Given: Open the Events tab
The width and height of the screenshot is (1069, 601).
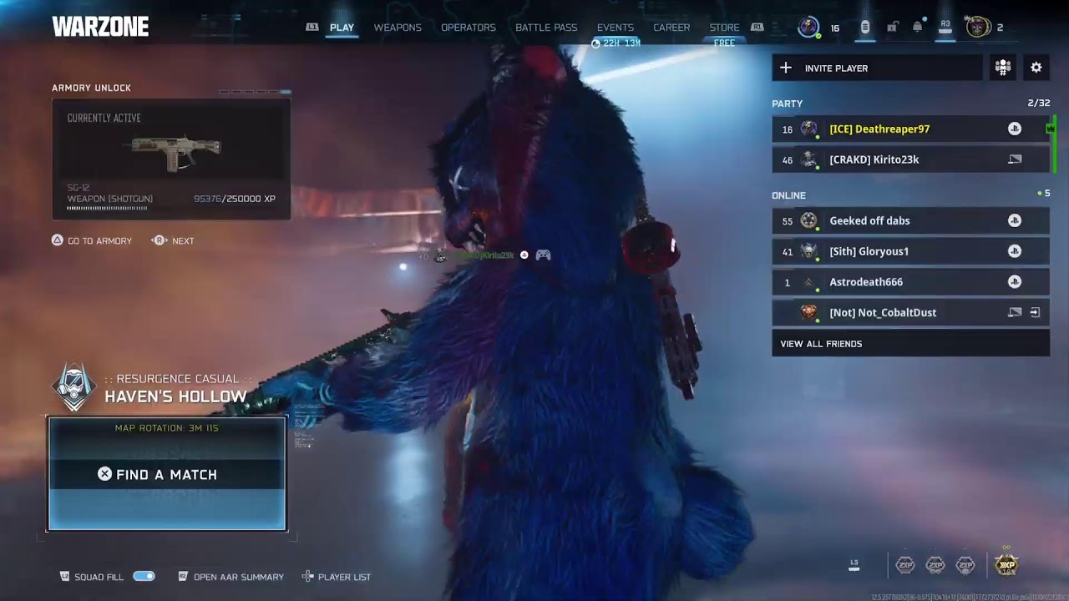Looking at the screenshot, I should [616, 28].
